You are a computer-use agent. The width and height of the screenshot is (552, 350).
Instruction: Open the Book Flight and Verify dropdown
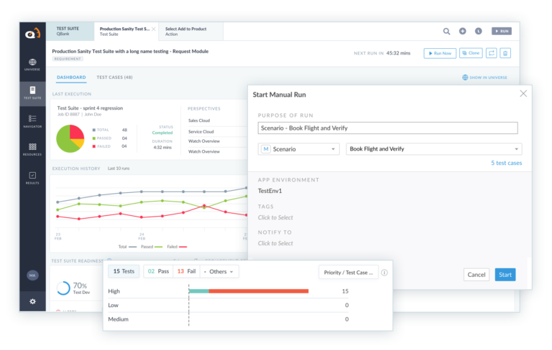click(433, 149)
